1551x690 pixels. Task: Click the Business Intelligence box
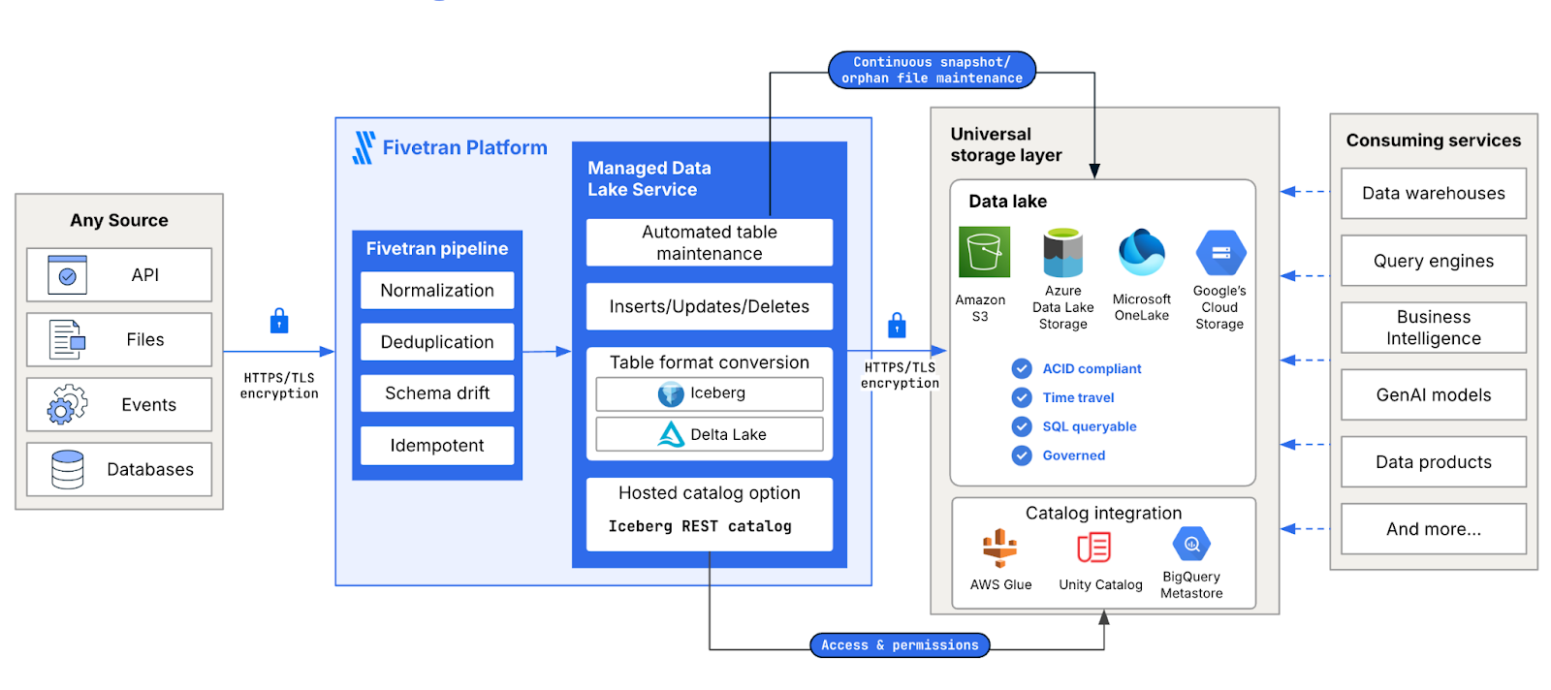tap(1434, 328)
